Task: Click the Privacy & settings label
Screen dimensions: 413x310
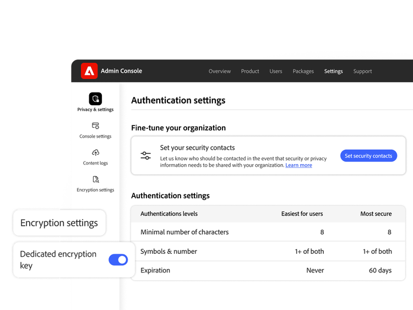Action: point(95,110)
